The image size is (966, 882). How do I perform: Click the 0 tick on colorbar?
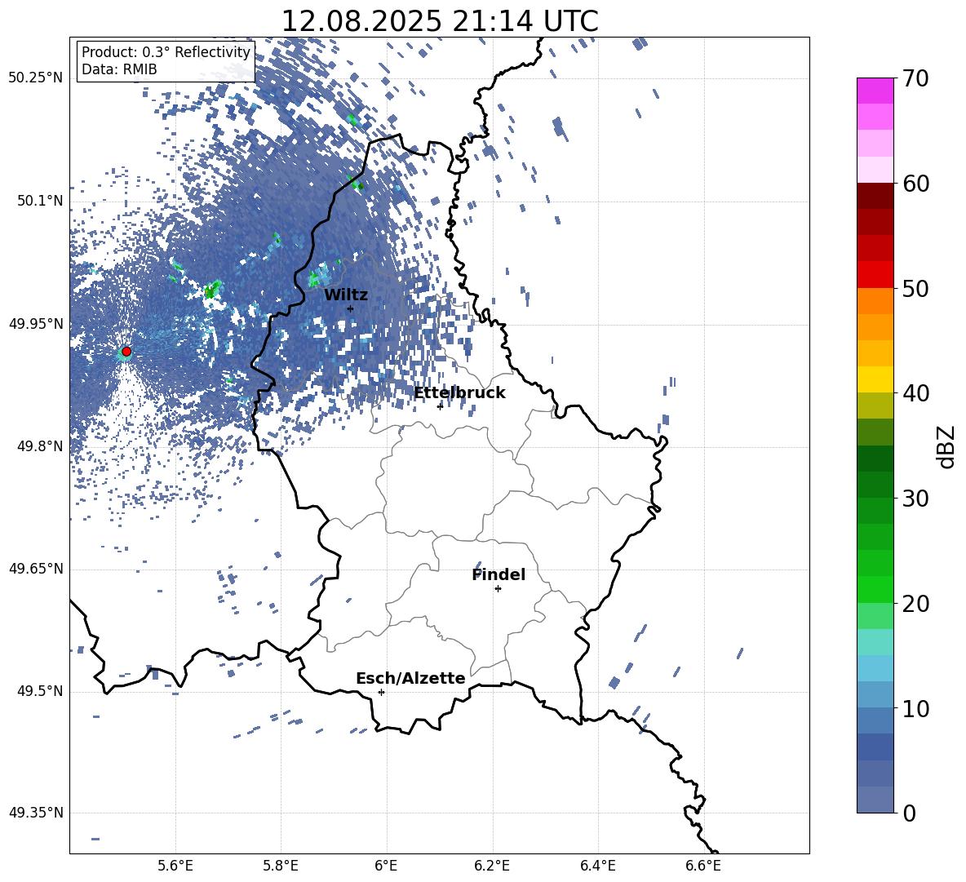coord(909,813)
